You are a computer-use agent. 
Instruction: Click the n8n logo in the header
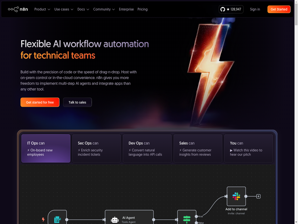[x=17, y=9]
